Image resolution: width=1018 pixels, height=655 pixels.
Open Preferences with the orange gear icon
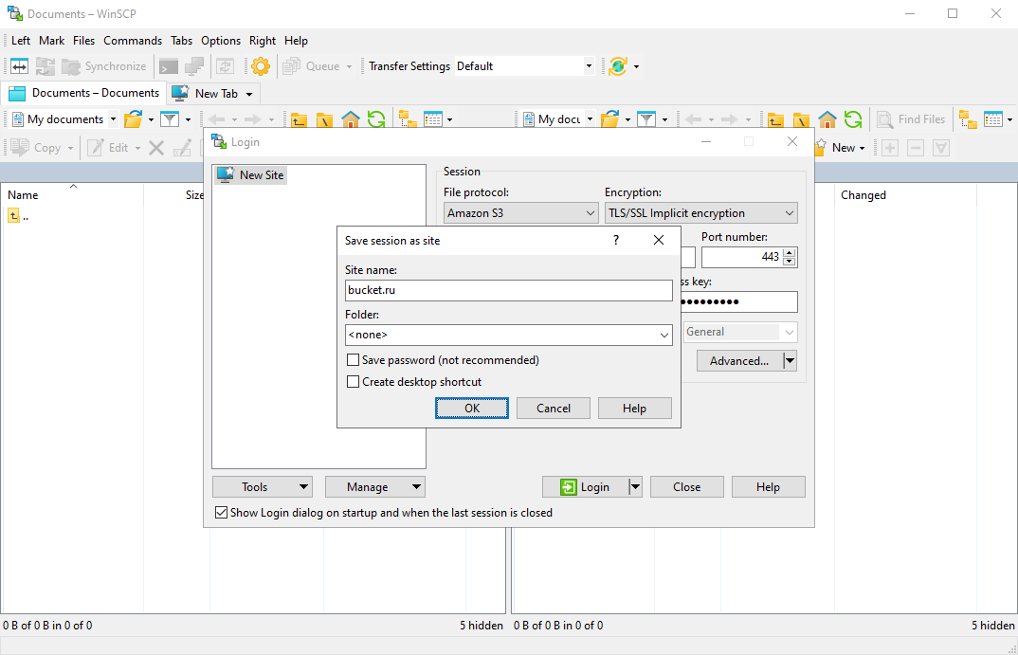click(261, 66)
